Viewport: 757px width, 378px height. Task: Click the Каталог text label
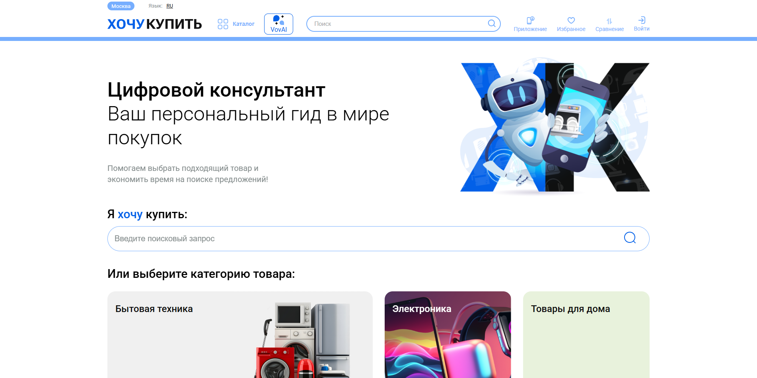coord(243,24)
